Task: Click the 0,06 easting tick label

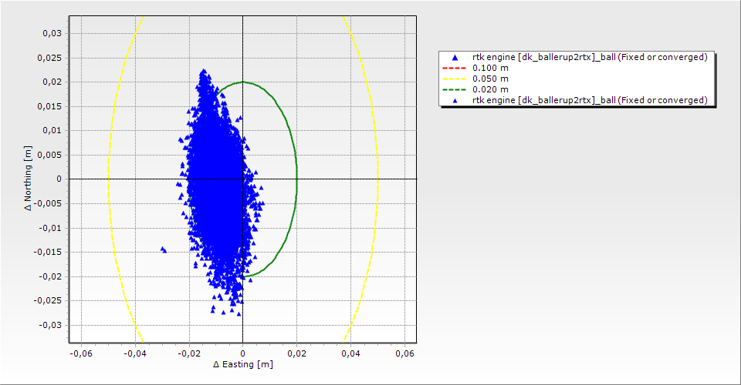Action: coord(405,353)
